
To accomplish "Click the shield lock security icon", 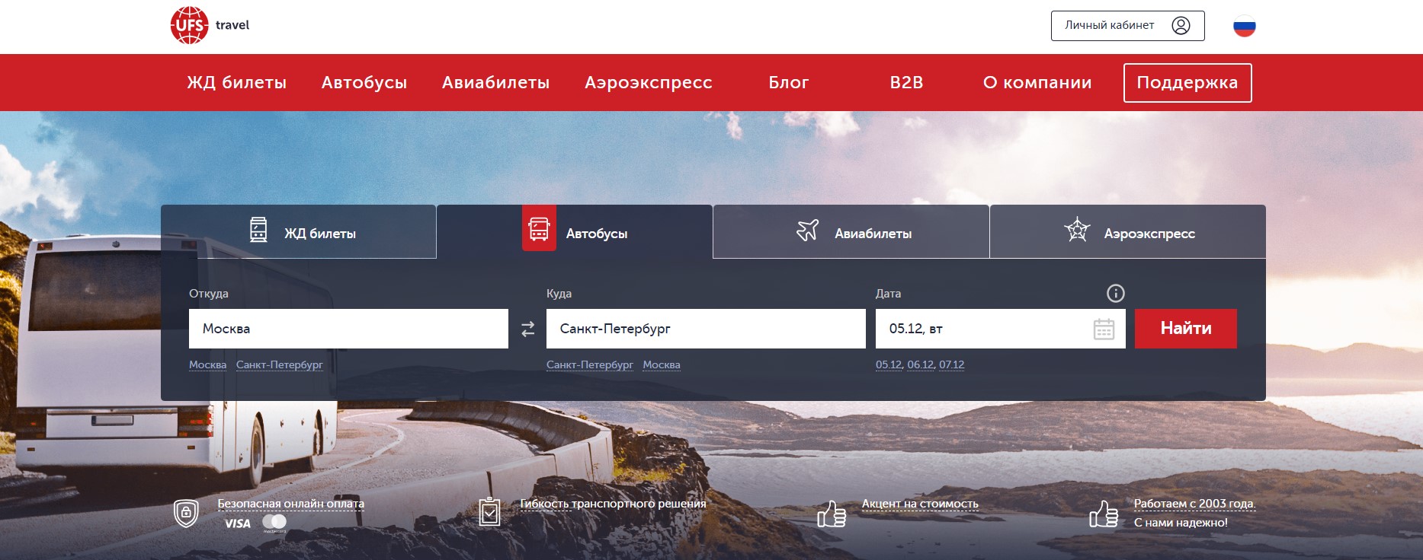I will click(186, 513).
